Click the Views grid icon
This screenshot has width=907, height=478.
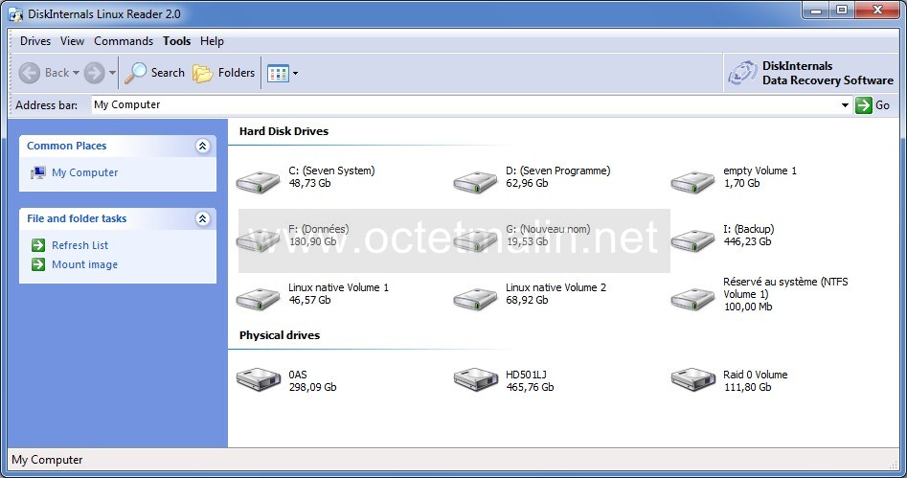pyautogui.click(x=278, y=74)
